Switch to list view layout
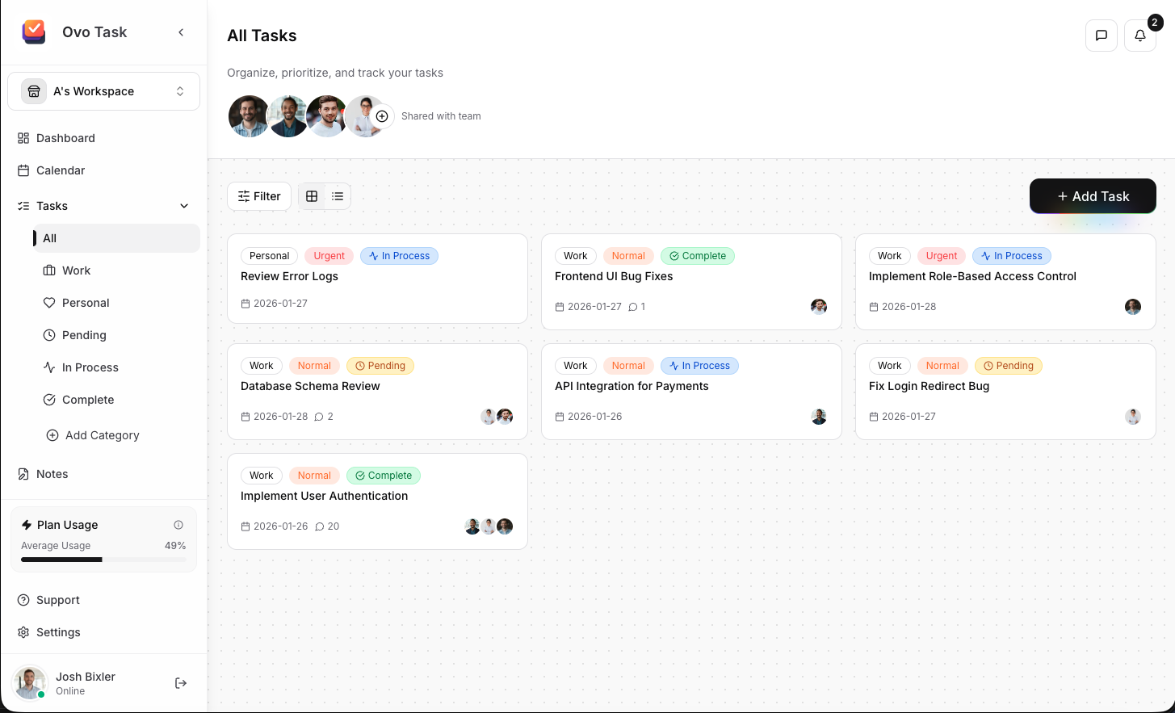The image size is (1175, 713). [337, 196]
